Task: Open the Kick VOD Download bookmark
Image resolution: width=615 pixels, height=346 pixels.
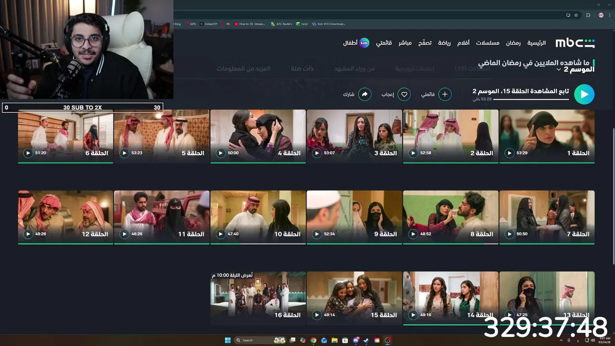Action: pos(329,24)
